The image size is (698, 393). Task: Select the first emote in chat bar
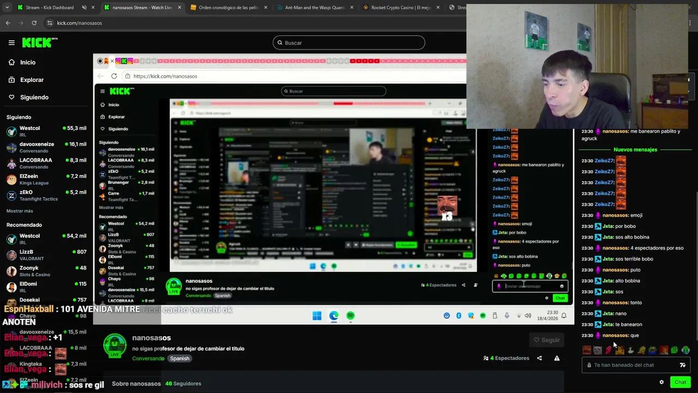pos(586,350)
